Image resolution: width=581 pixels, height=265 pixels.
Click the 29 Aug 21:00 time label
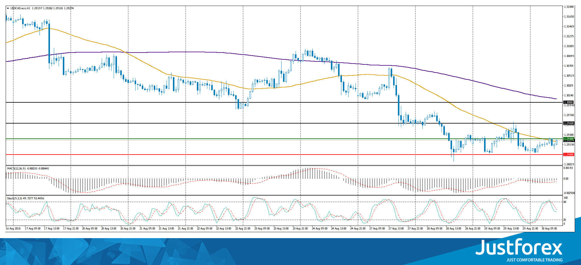tap(530, 229)
